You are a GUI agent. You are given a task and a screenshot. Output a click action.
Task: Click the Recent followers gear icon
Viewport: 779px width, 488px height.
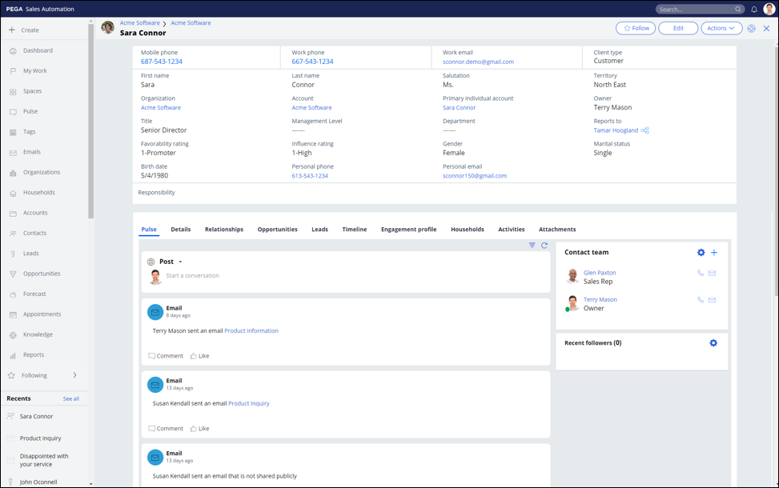pyautogui.click(x=713, y=343)
